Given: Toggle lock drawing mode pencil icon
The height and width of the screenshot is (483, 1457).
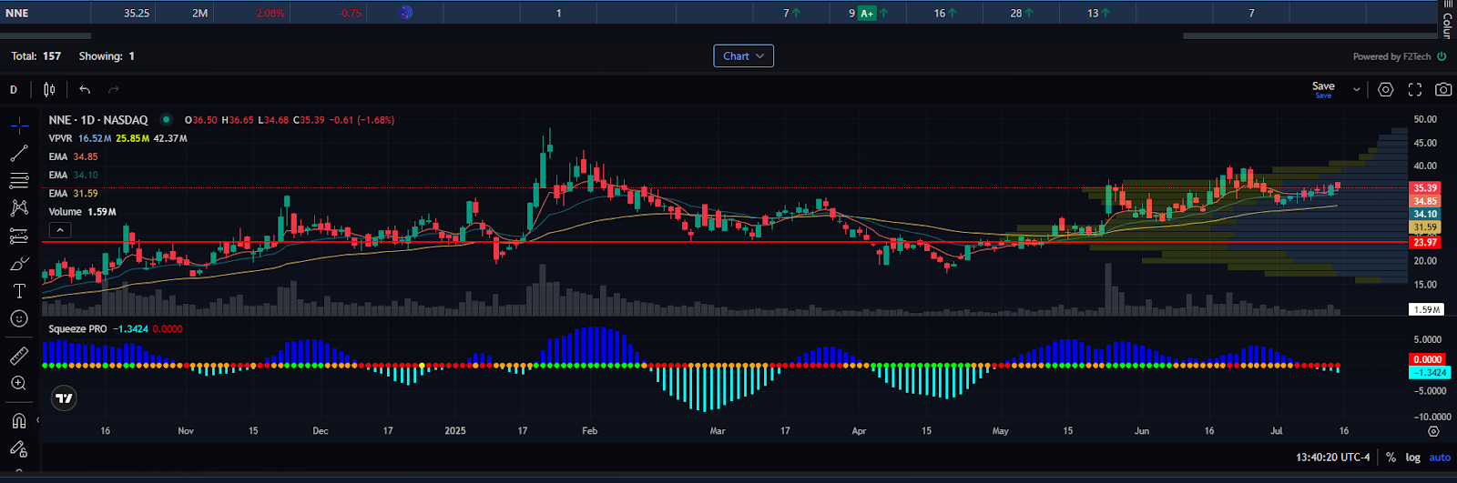Looking at the screenshot, I should click(19, 448).
